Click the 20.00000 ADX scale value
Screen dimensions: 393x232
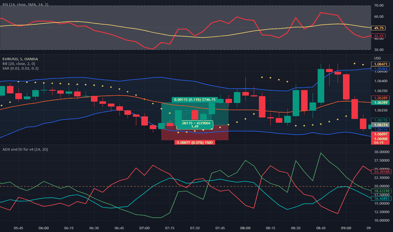pos(382,186)
